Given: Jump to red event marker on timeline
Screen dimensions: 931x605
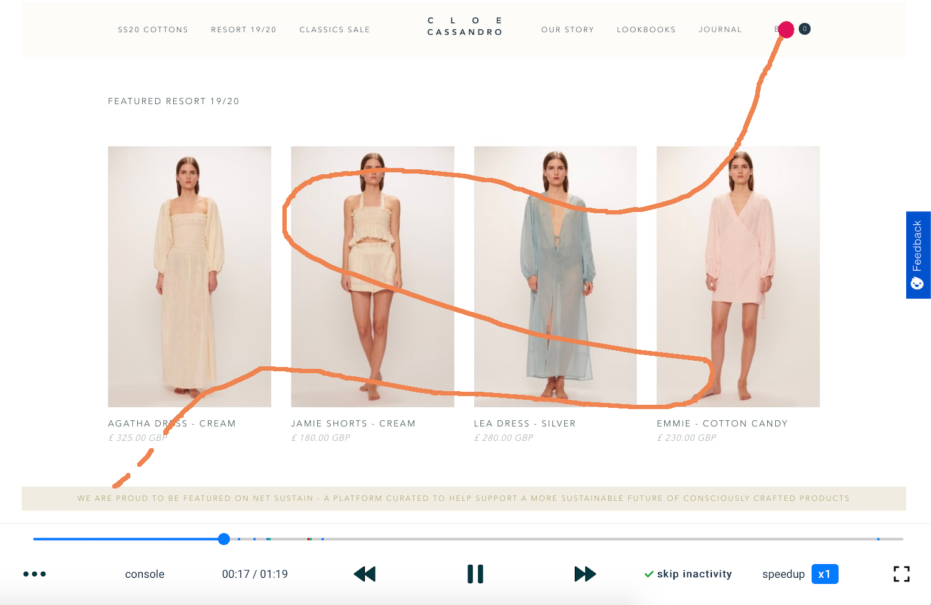Looking at the screenshot, I should [308, 539].
